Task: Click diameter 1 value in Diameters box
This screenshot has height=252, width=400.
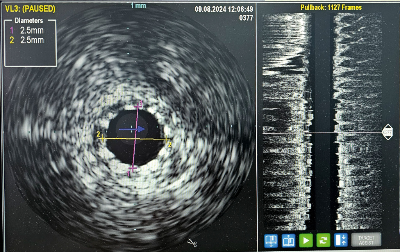Action: click(x=32, y=30)
